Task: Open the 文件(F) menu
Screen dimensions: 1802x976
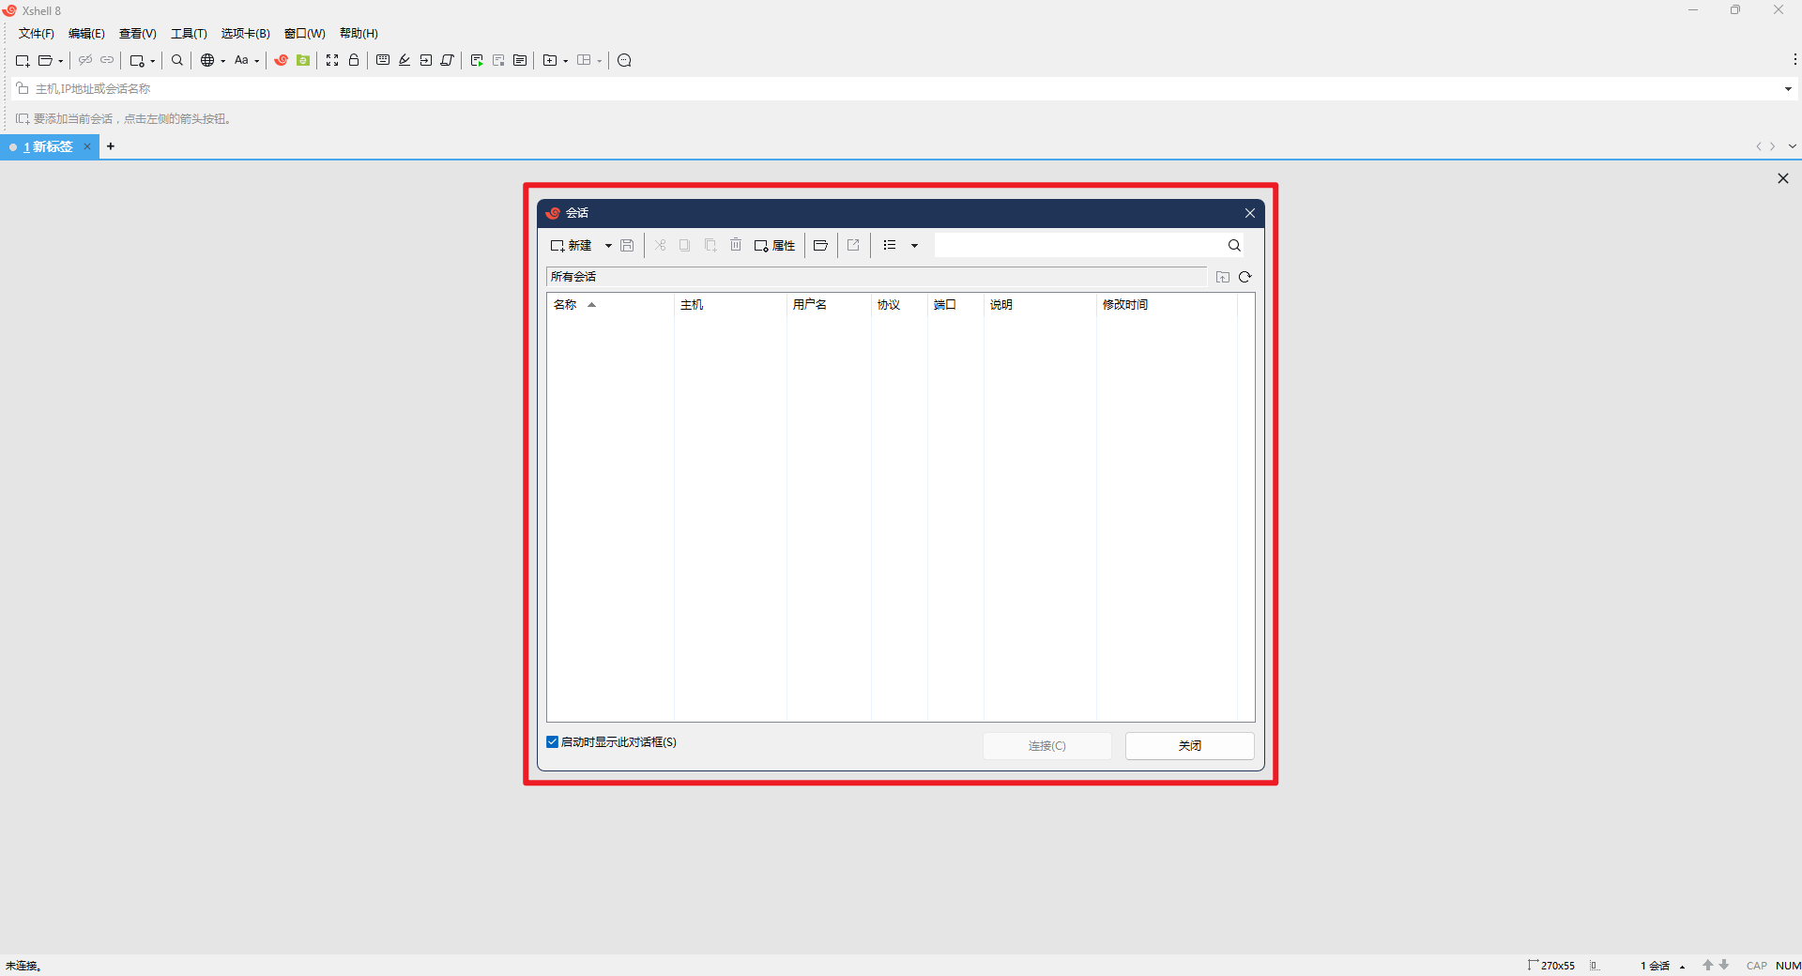Action: coord(37,34)
